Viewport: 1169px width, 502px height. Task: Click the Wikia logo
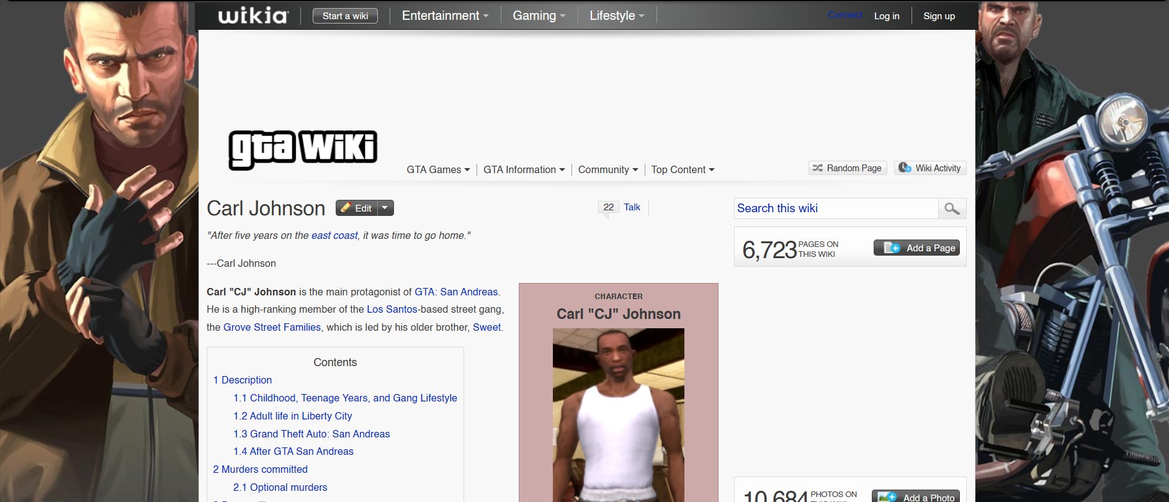[x=253, y=16]
